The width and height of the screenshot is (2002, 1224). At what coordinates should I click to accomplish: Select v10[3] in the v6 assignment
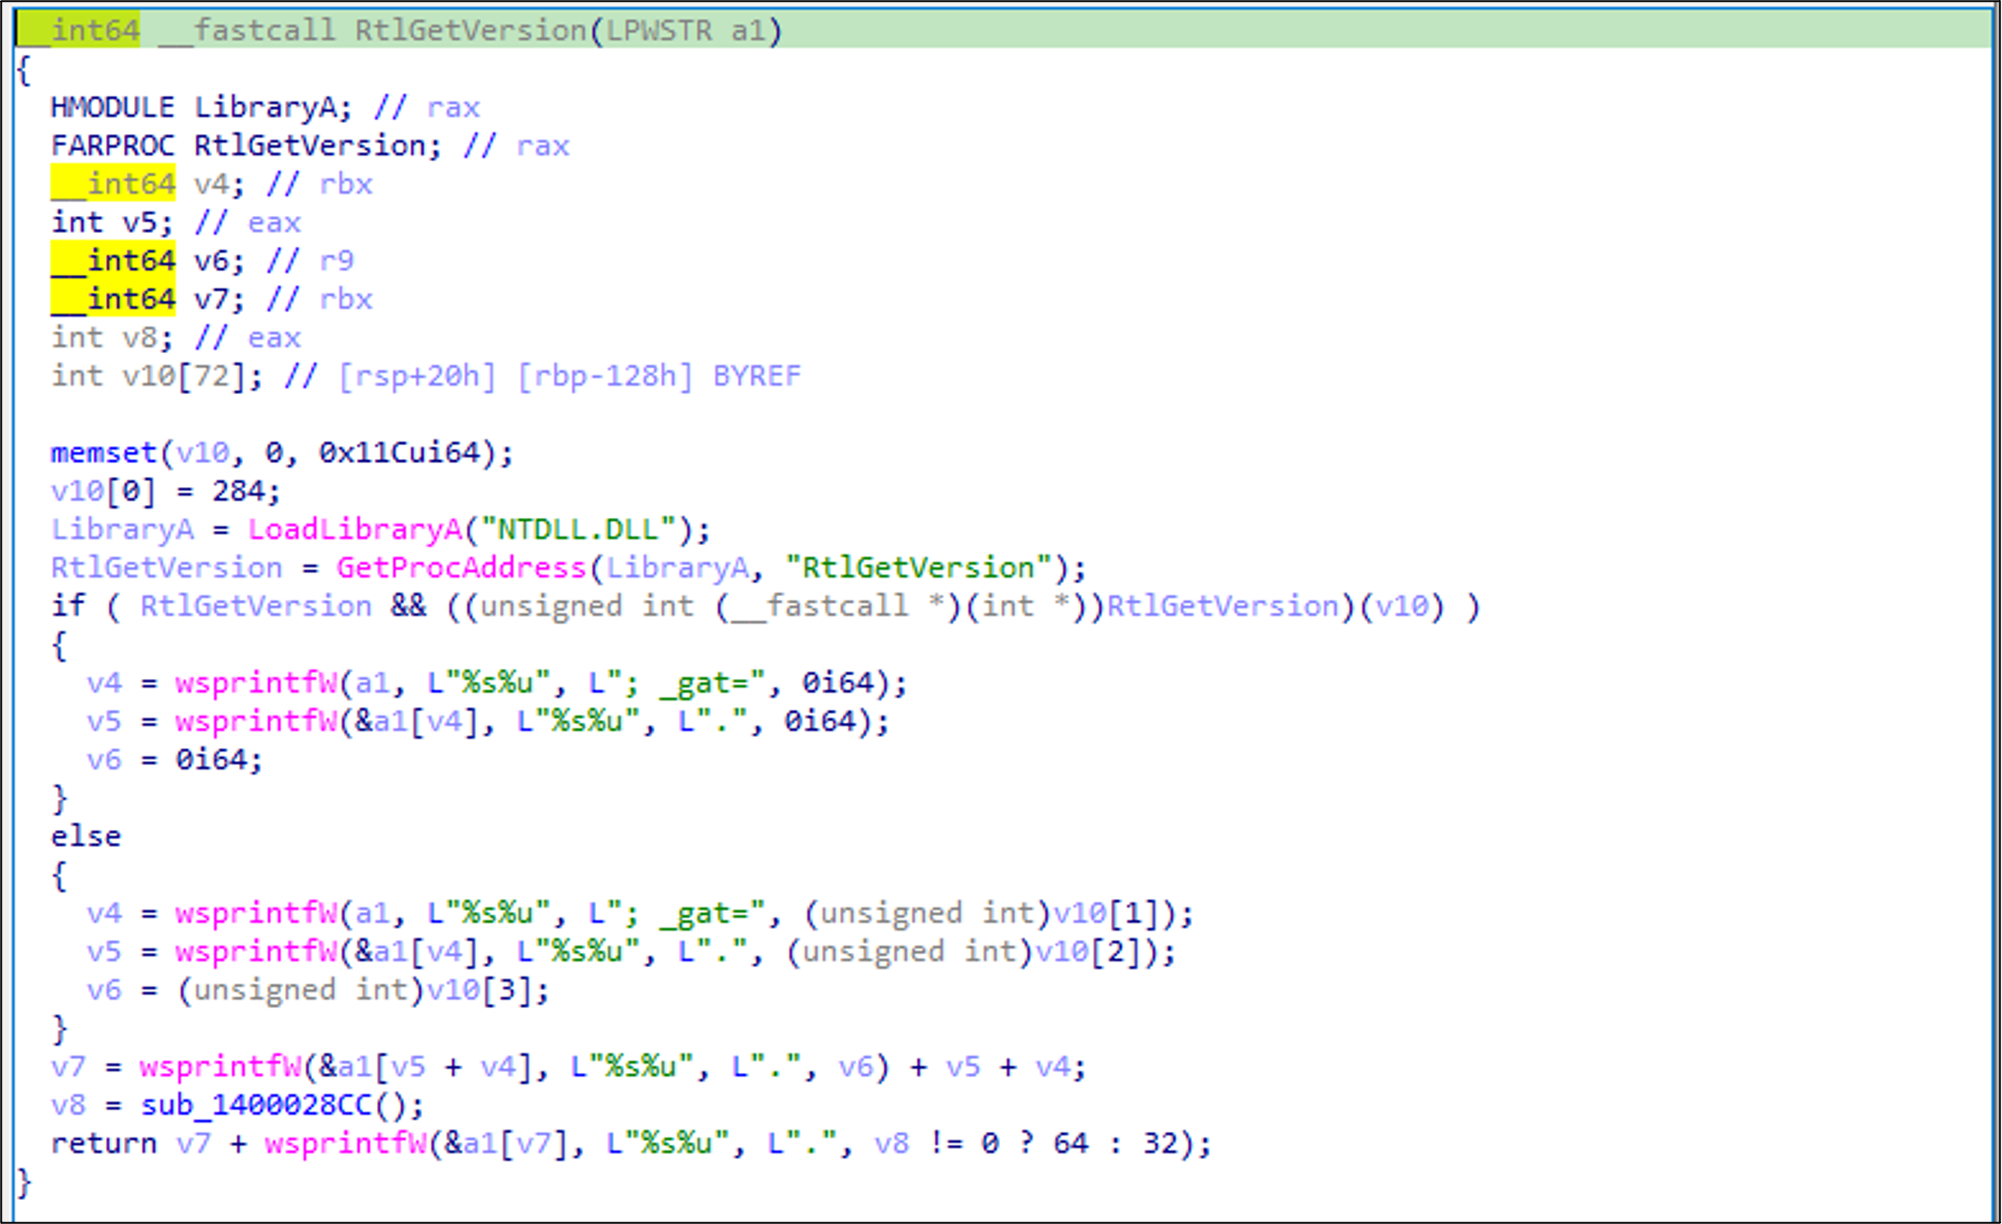[479, 989]
